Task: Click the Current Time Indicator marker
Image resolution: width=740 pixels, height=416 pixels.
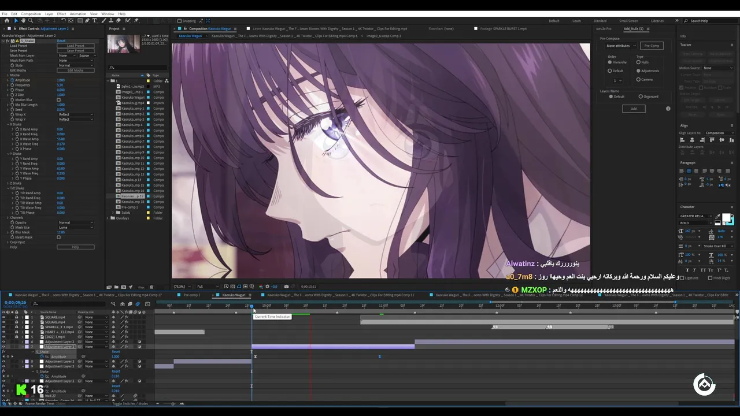Action: coord(251,306)
